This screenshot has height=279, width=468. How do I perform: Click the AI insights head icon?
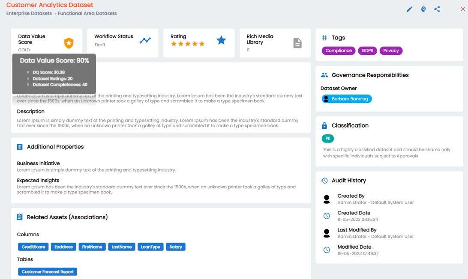click(423, 9)
